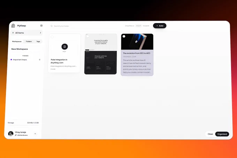Click the purple dot beside Important Inspo.
237x158 pixels.
11,60
